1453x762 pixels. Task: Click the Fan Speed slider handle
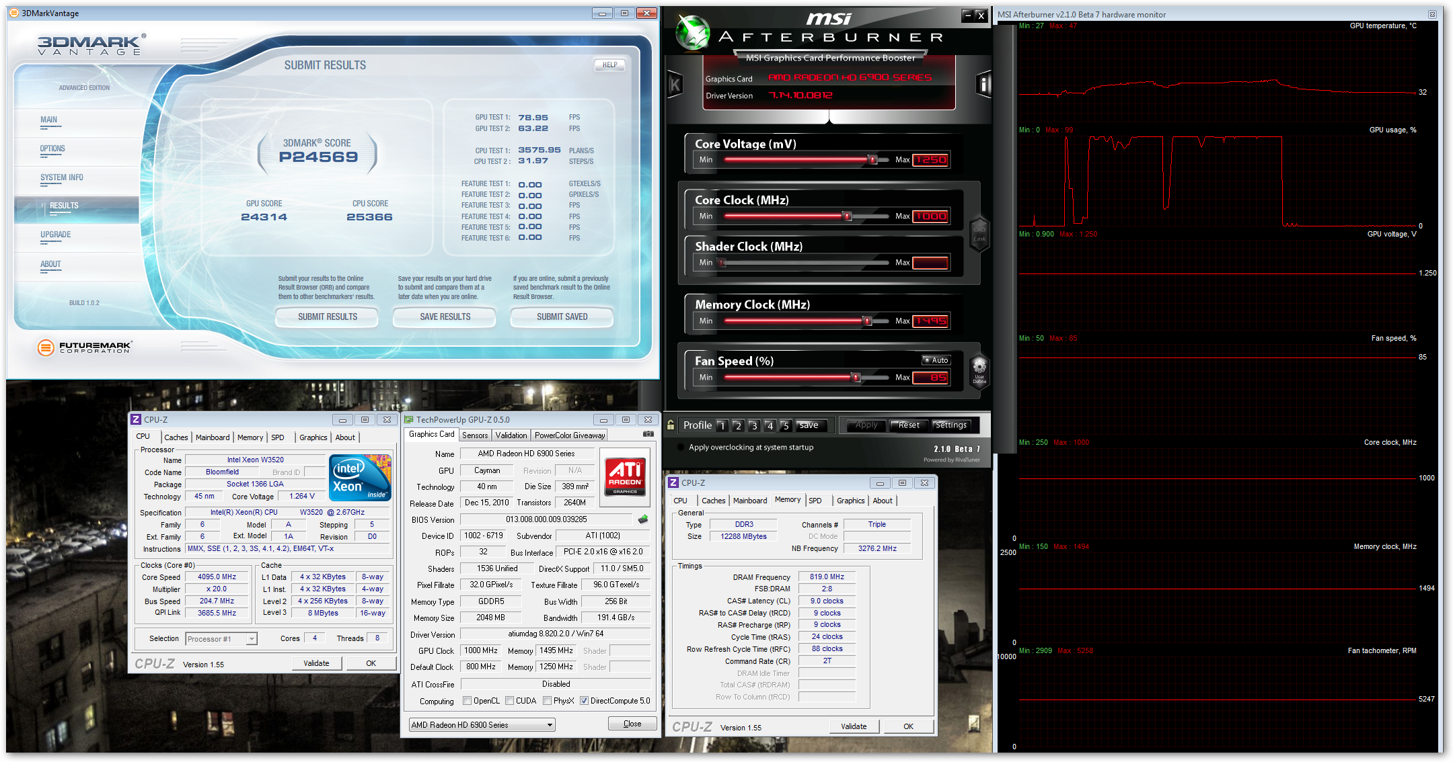pyautogui.click(x=856, y=378)
